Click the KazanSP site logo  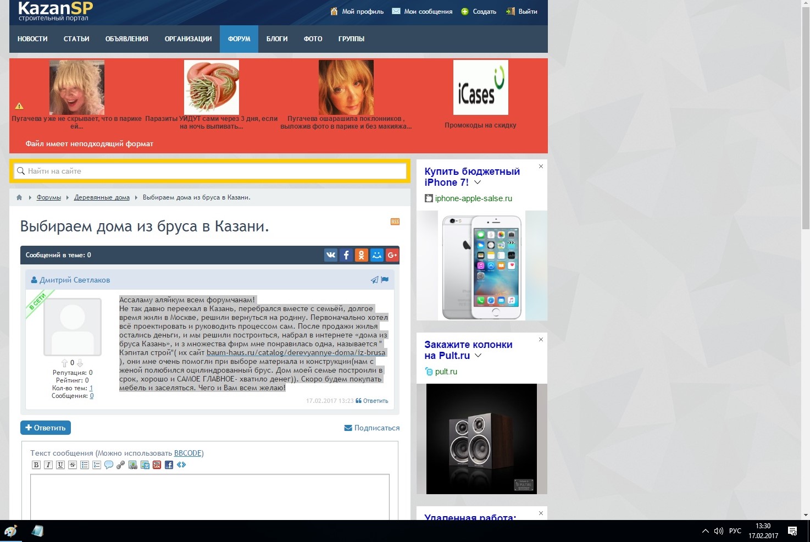coord(56,10)
